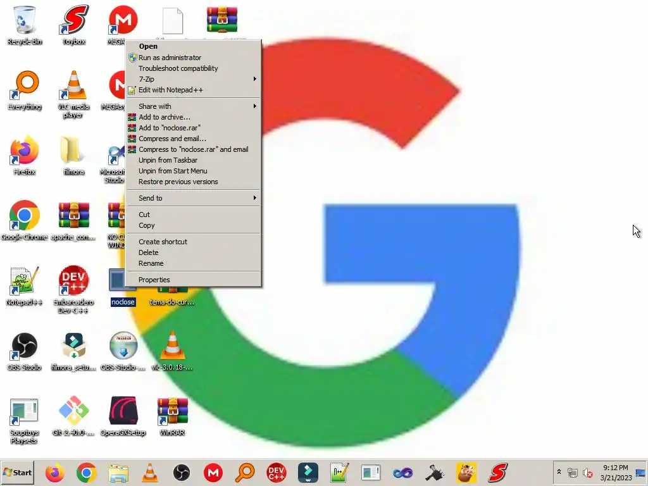This screenshot has height=486, width=648.
Task: Open Visual Studio infinity taskbar icon
Action: (403, 472)
